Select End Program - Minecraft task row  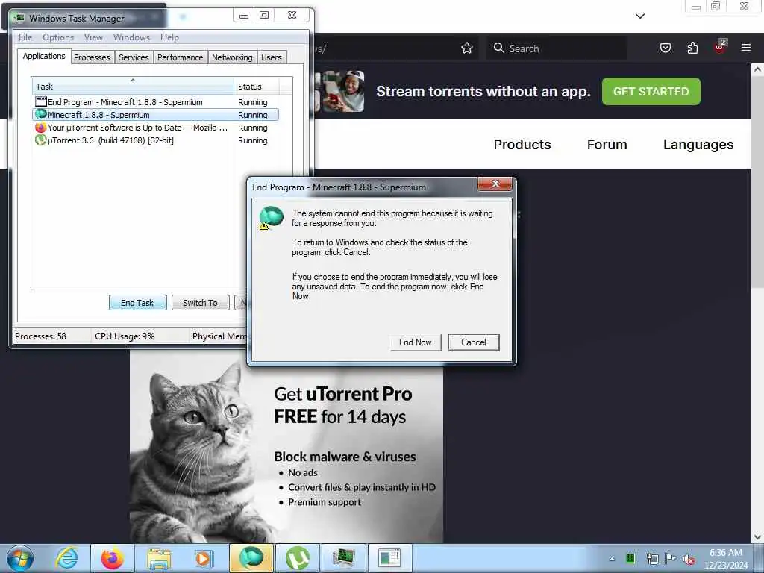[156, 102]
